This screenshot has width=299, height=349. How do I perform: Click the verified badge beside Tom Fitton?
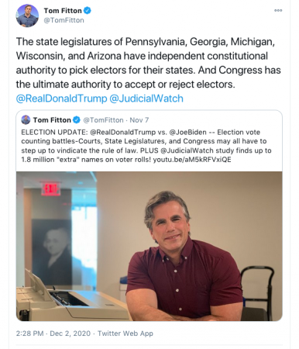(88, 11)
